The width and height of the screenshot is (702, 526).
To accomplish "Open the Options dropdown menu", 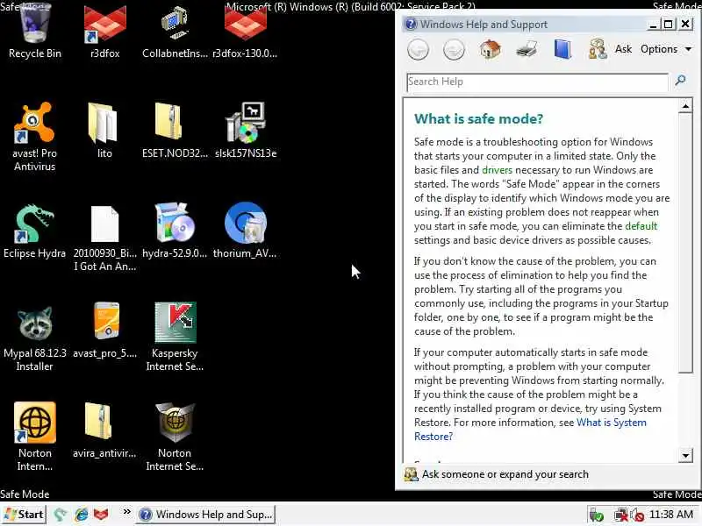I will (666, 49).
